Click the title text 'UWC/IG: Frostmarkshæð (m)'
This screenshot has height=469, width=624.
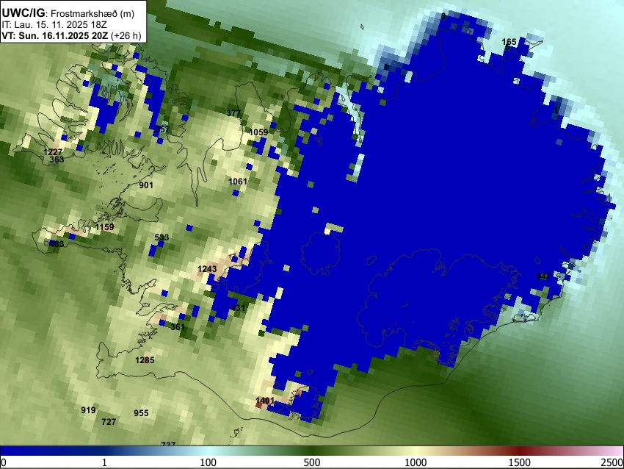point(68,13)
